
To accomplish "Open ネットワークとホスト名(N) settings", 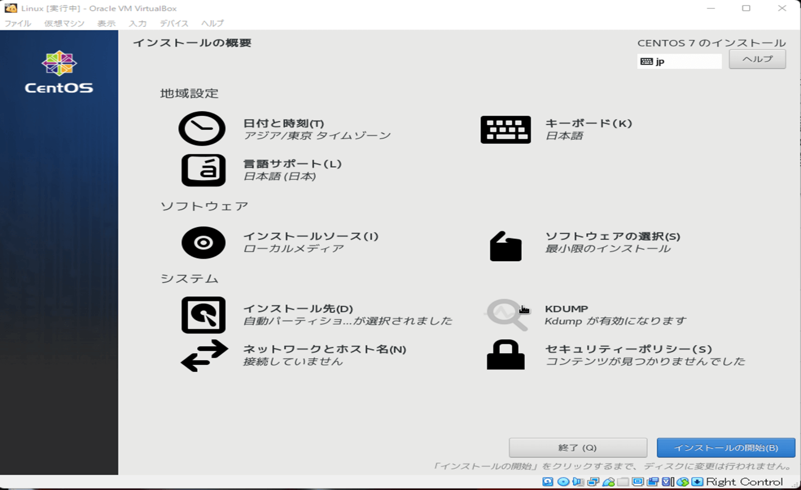I will click(325, 349).
